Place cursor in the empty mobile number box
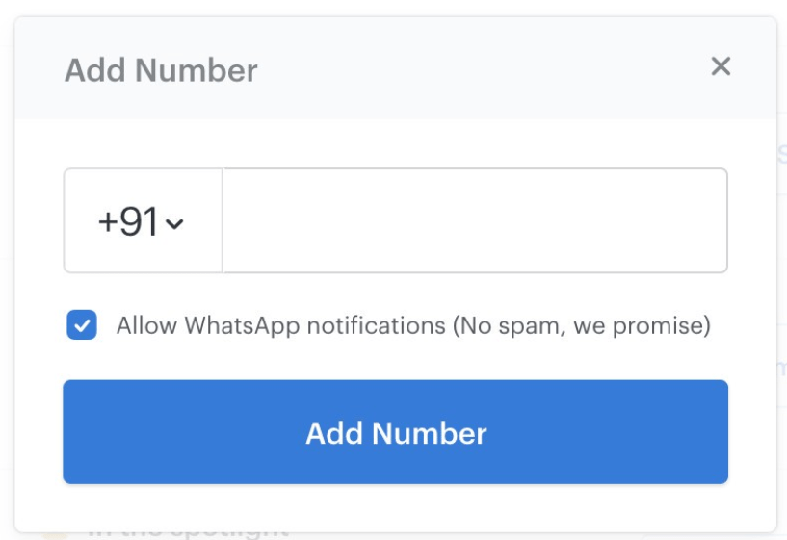Screen dimensions: 787x540 pyautogui.click(x=475, y=221)
